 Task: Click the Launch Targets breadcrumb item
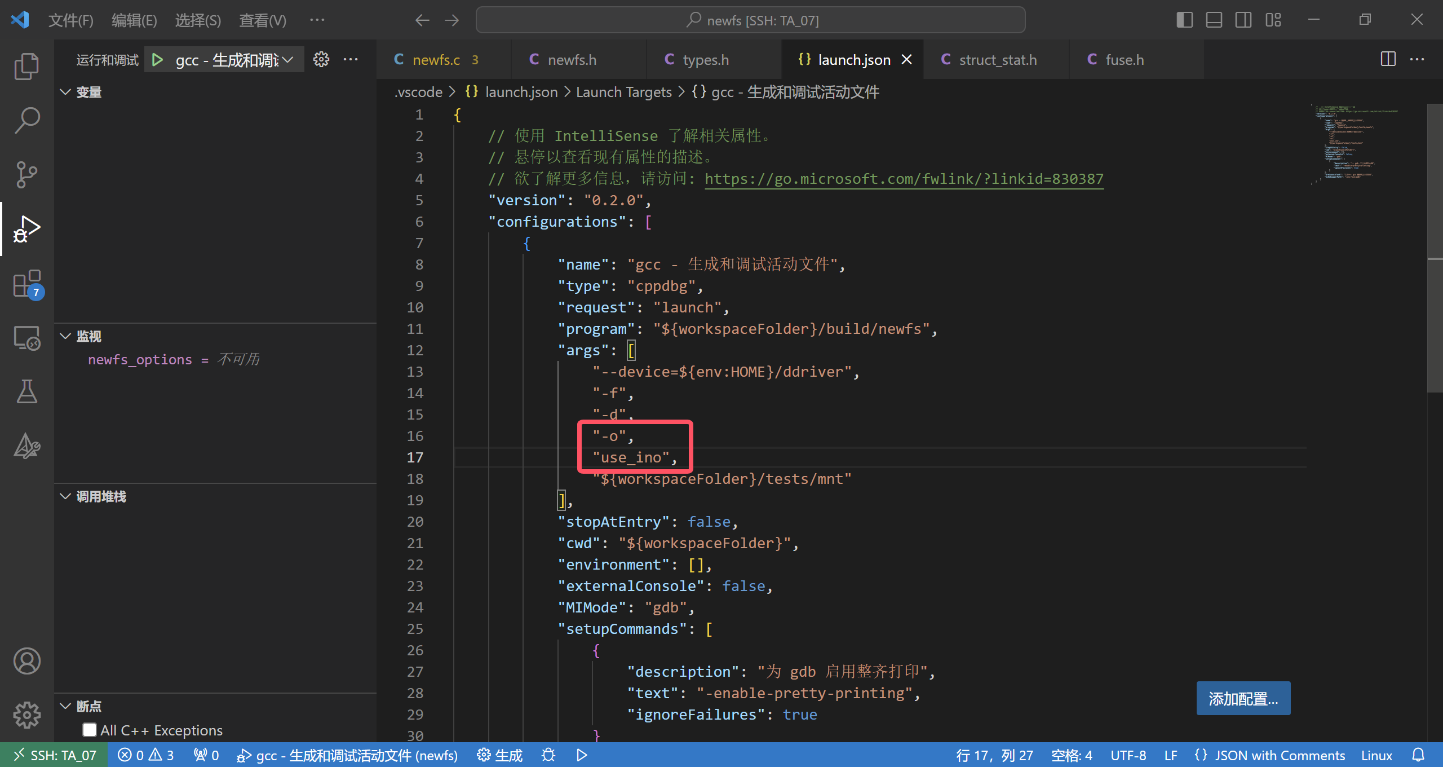pos(624,92)
